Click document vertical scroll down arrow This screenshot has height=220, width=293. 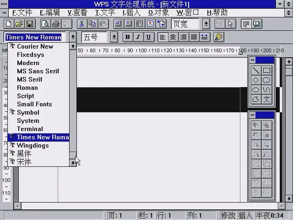[289, 198]
